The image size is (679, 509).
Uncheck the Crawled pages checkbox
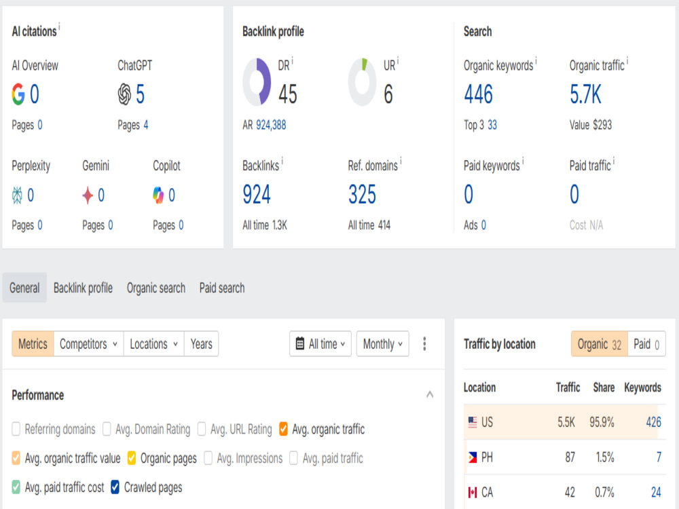point(115,487)
